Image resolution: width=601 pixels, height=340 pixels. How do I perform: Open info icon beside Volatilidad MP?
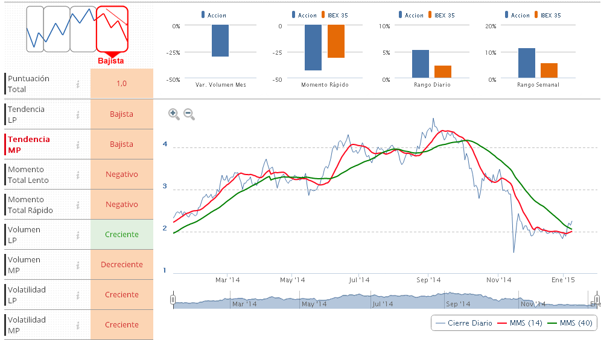(78, 325)
